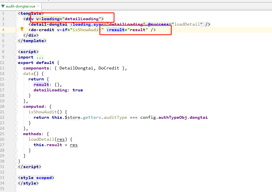
Task: Click the :result attribute on line 4
Action: [x=115, y=30]
